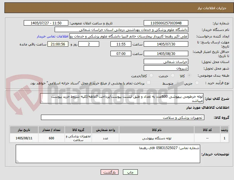Click the validity time field 07:00
Screen dimensions: 234x180
(121, 53)
